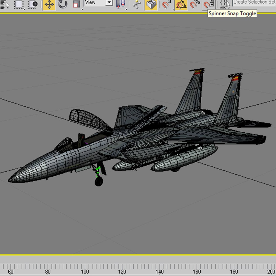Toggle Window/Crossing selection mode
276x276 pixels.
[x=33, y=5]
